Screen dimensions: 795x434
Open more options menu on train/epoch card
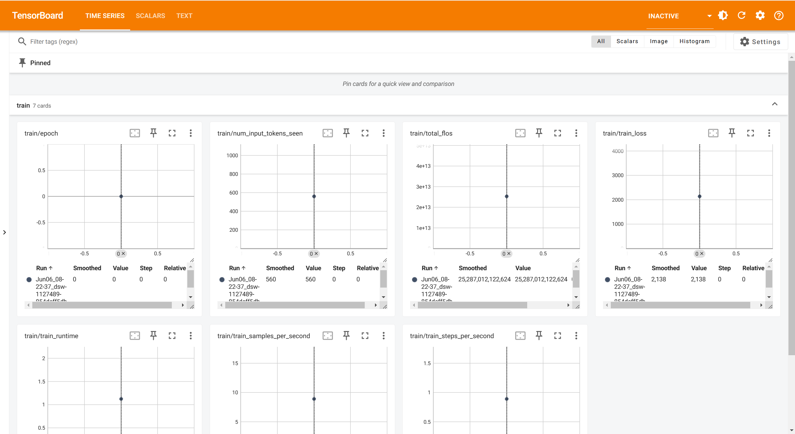[x=191, y=133]
